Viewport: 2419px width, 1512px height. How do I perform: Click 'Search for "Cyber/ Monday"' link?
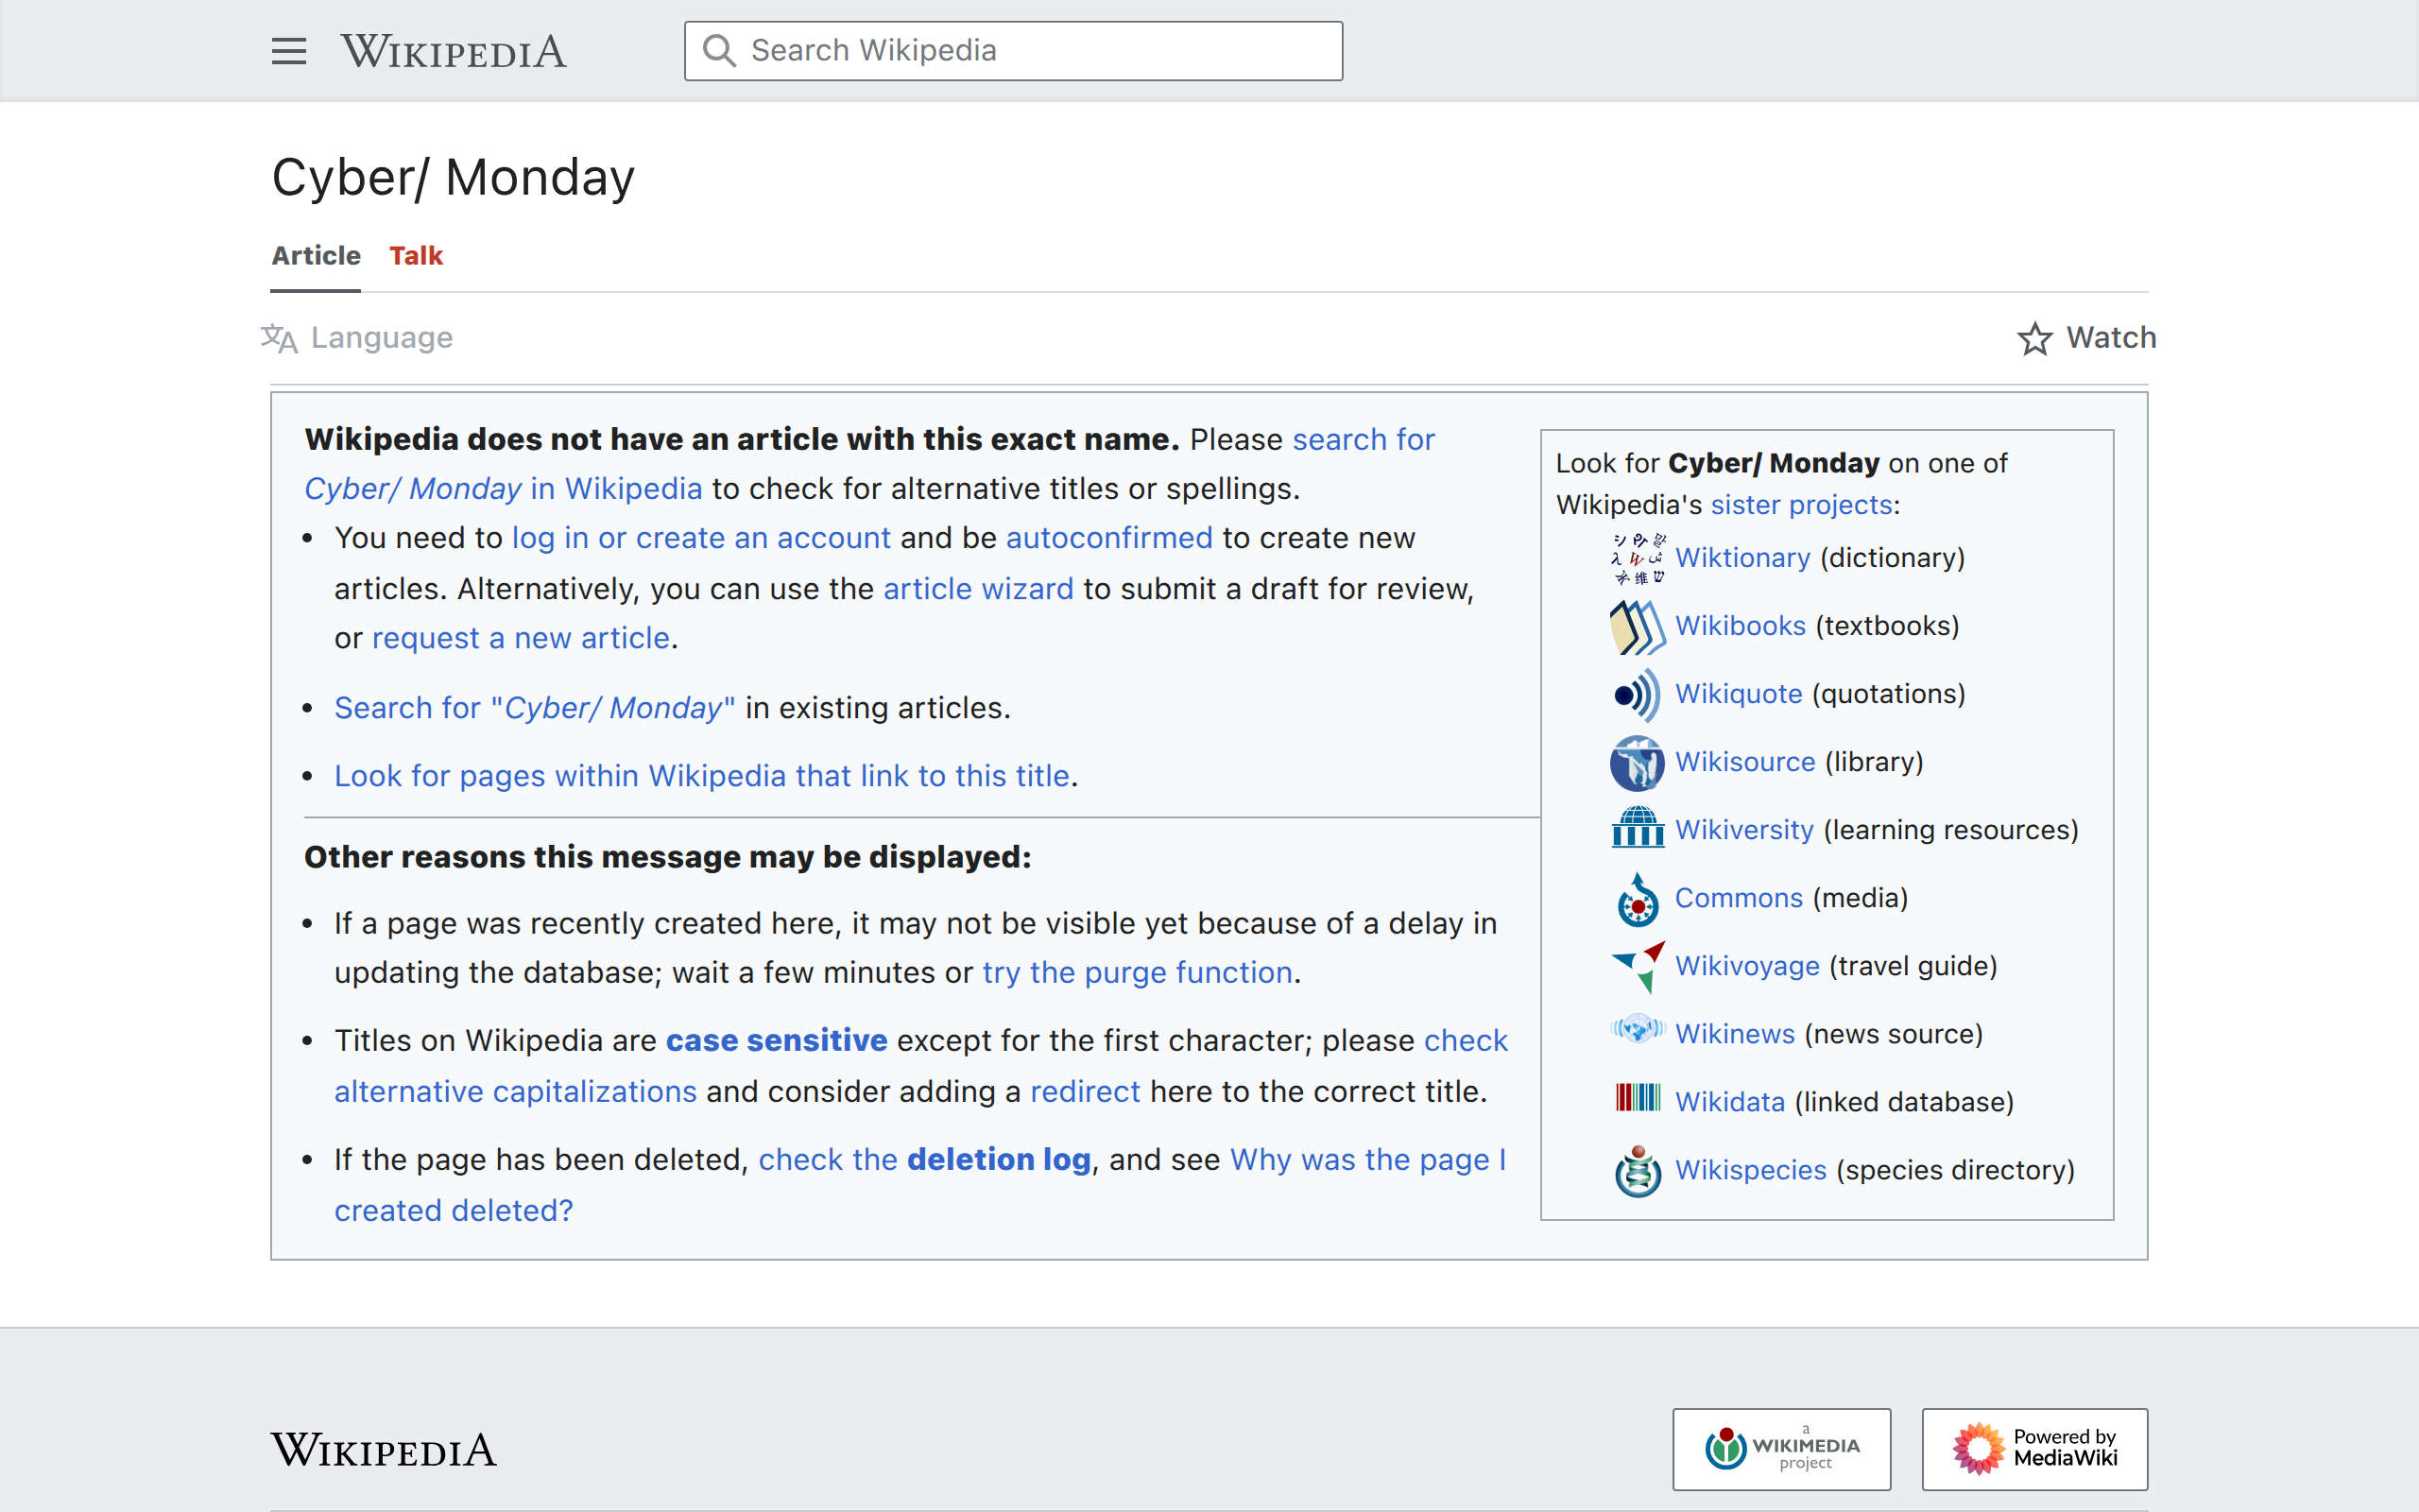pos(535,708)
